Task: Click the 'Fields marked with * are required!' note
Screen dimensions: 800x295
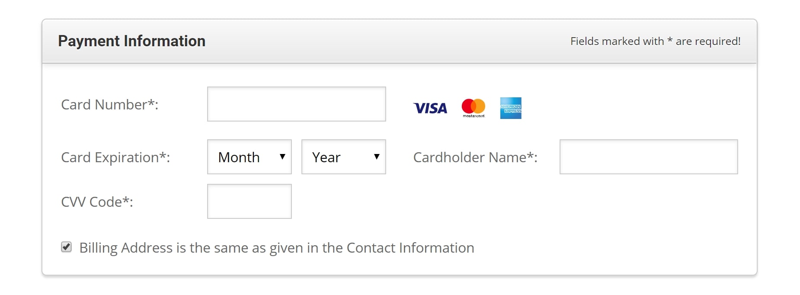Action: [x=656, y=42]
